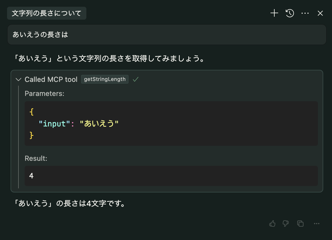Click the green success checkmark icon
Image resolution: width=332 pixels, height=240 pixels.
[136, 79]
